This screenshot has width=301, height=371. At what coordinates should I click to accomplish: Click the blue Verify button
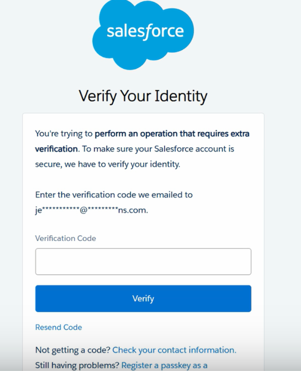[143, 299]
